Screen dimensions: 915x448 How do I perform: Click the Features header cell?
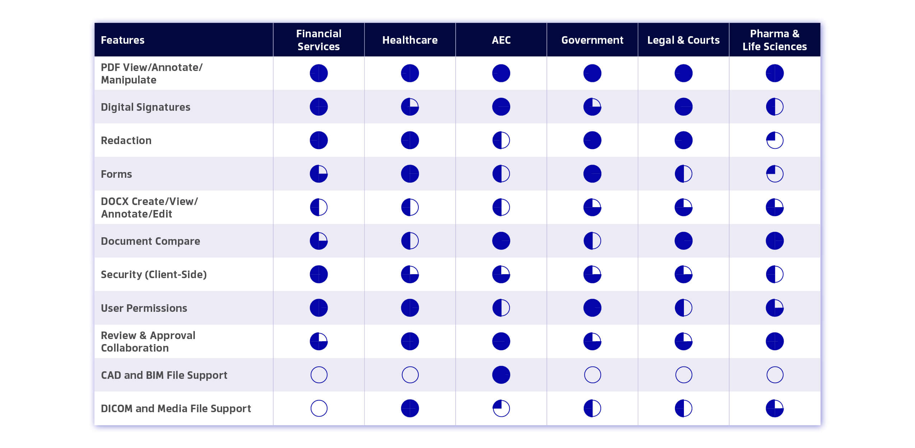point(122,40)
